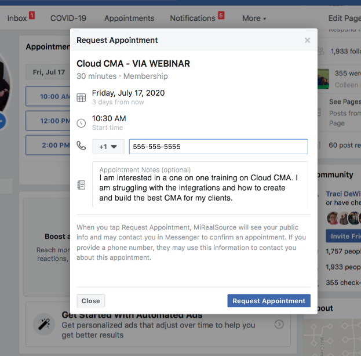Click the Cloud CMA - VIA WEBINAR title
Viewport: 361px width, 356px height.
[x=133, y=64]
